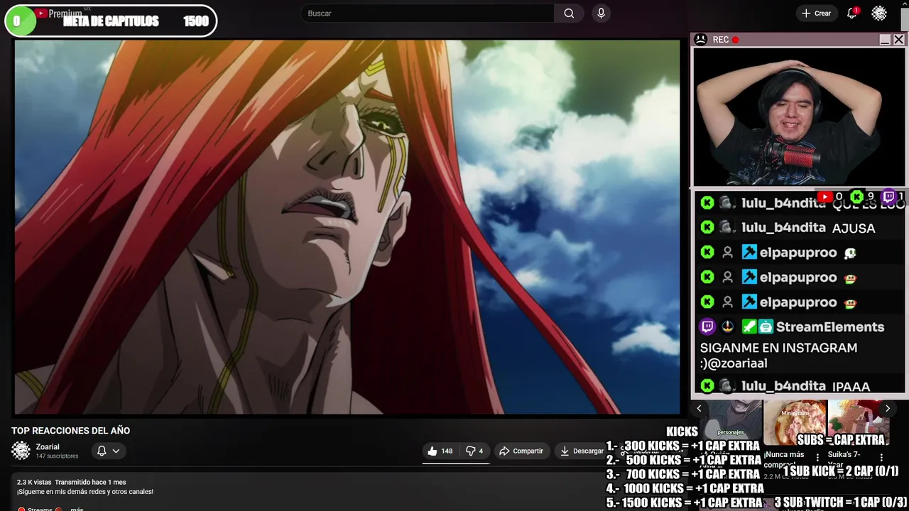Click StreamElements username in chat

coord(830,327)
